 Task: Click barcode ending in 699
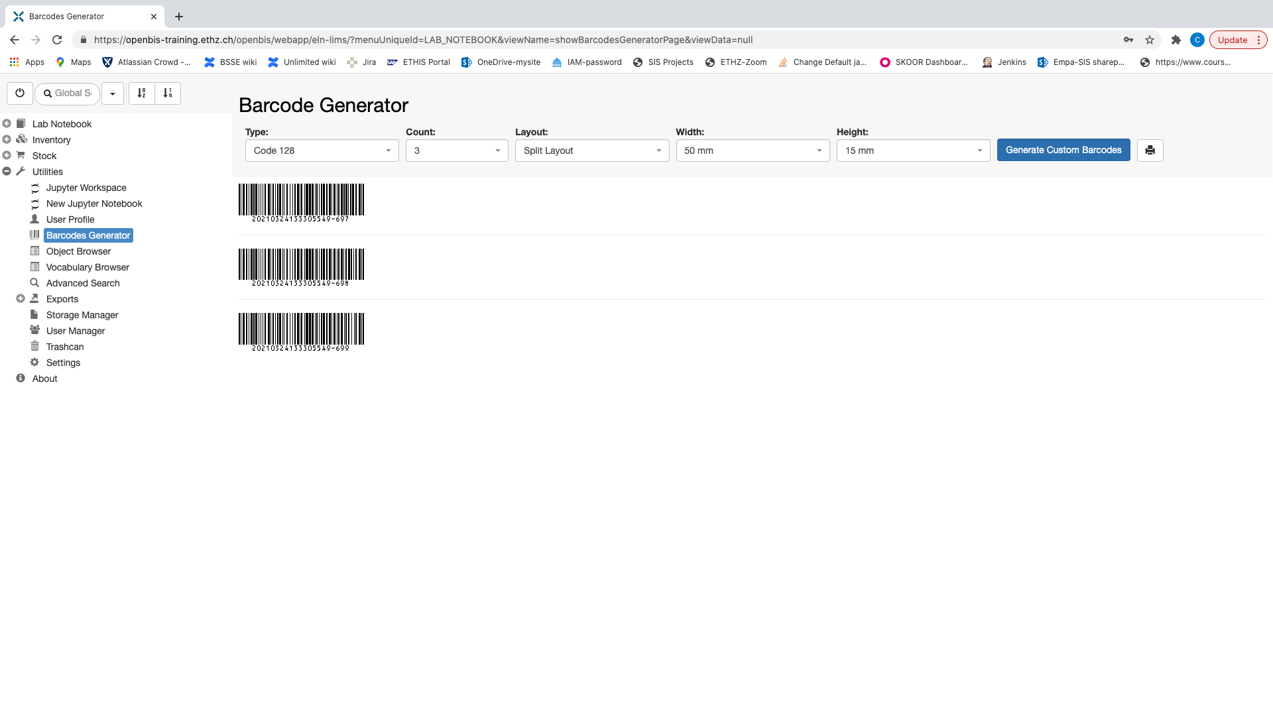point(301,332)
